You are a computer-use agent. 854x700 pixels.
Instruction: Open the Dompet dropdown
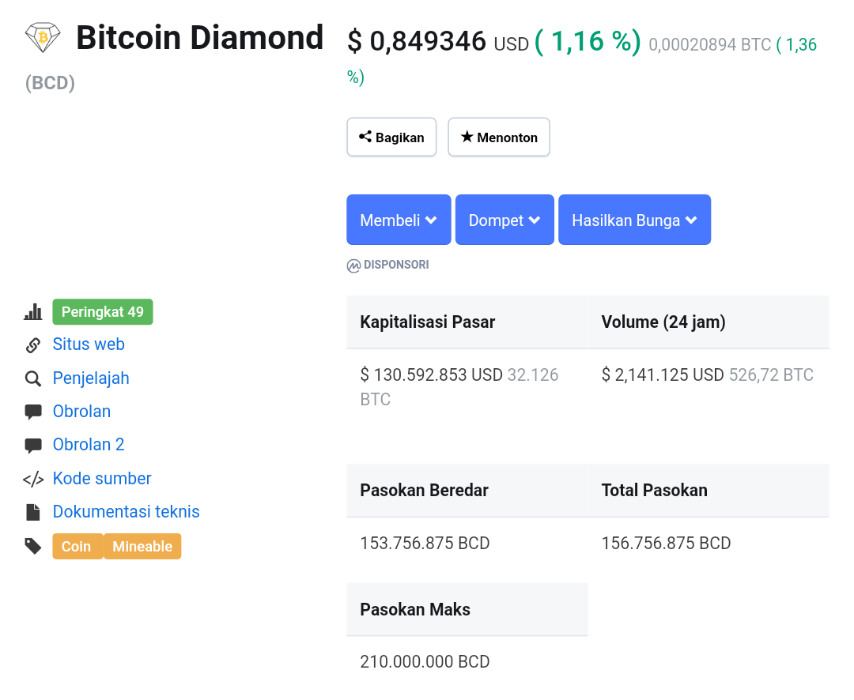[x=504, y=220]
